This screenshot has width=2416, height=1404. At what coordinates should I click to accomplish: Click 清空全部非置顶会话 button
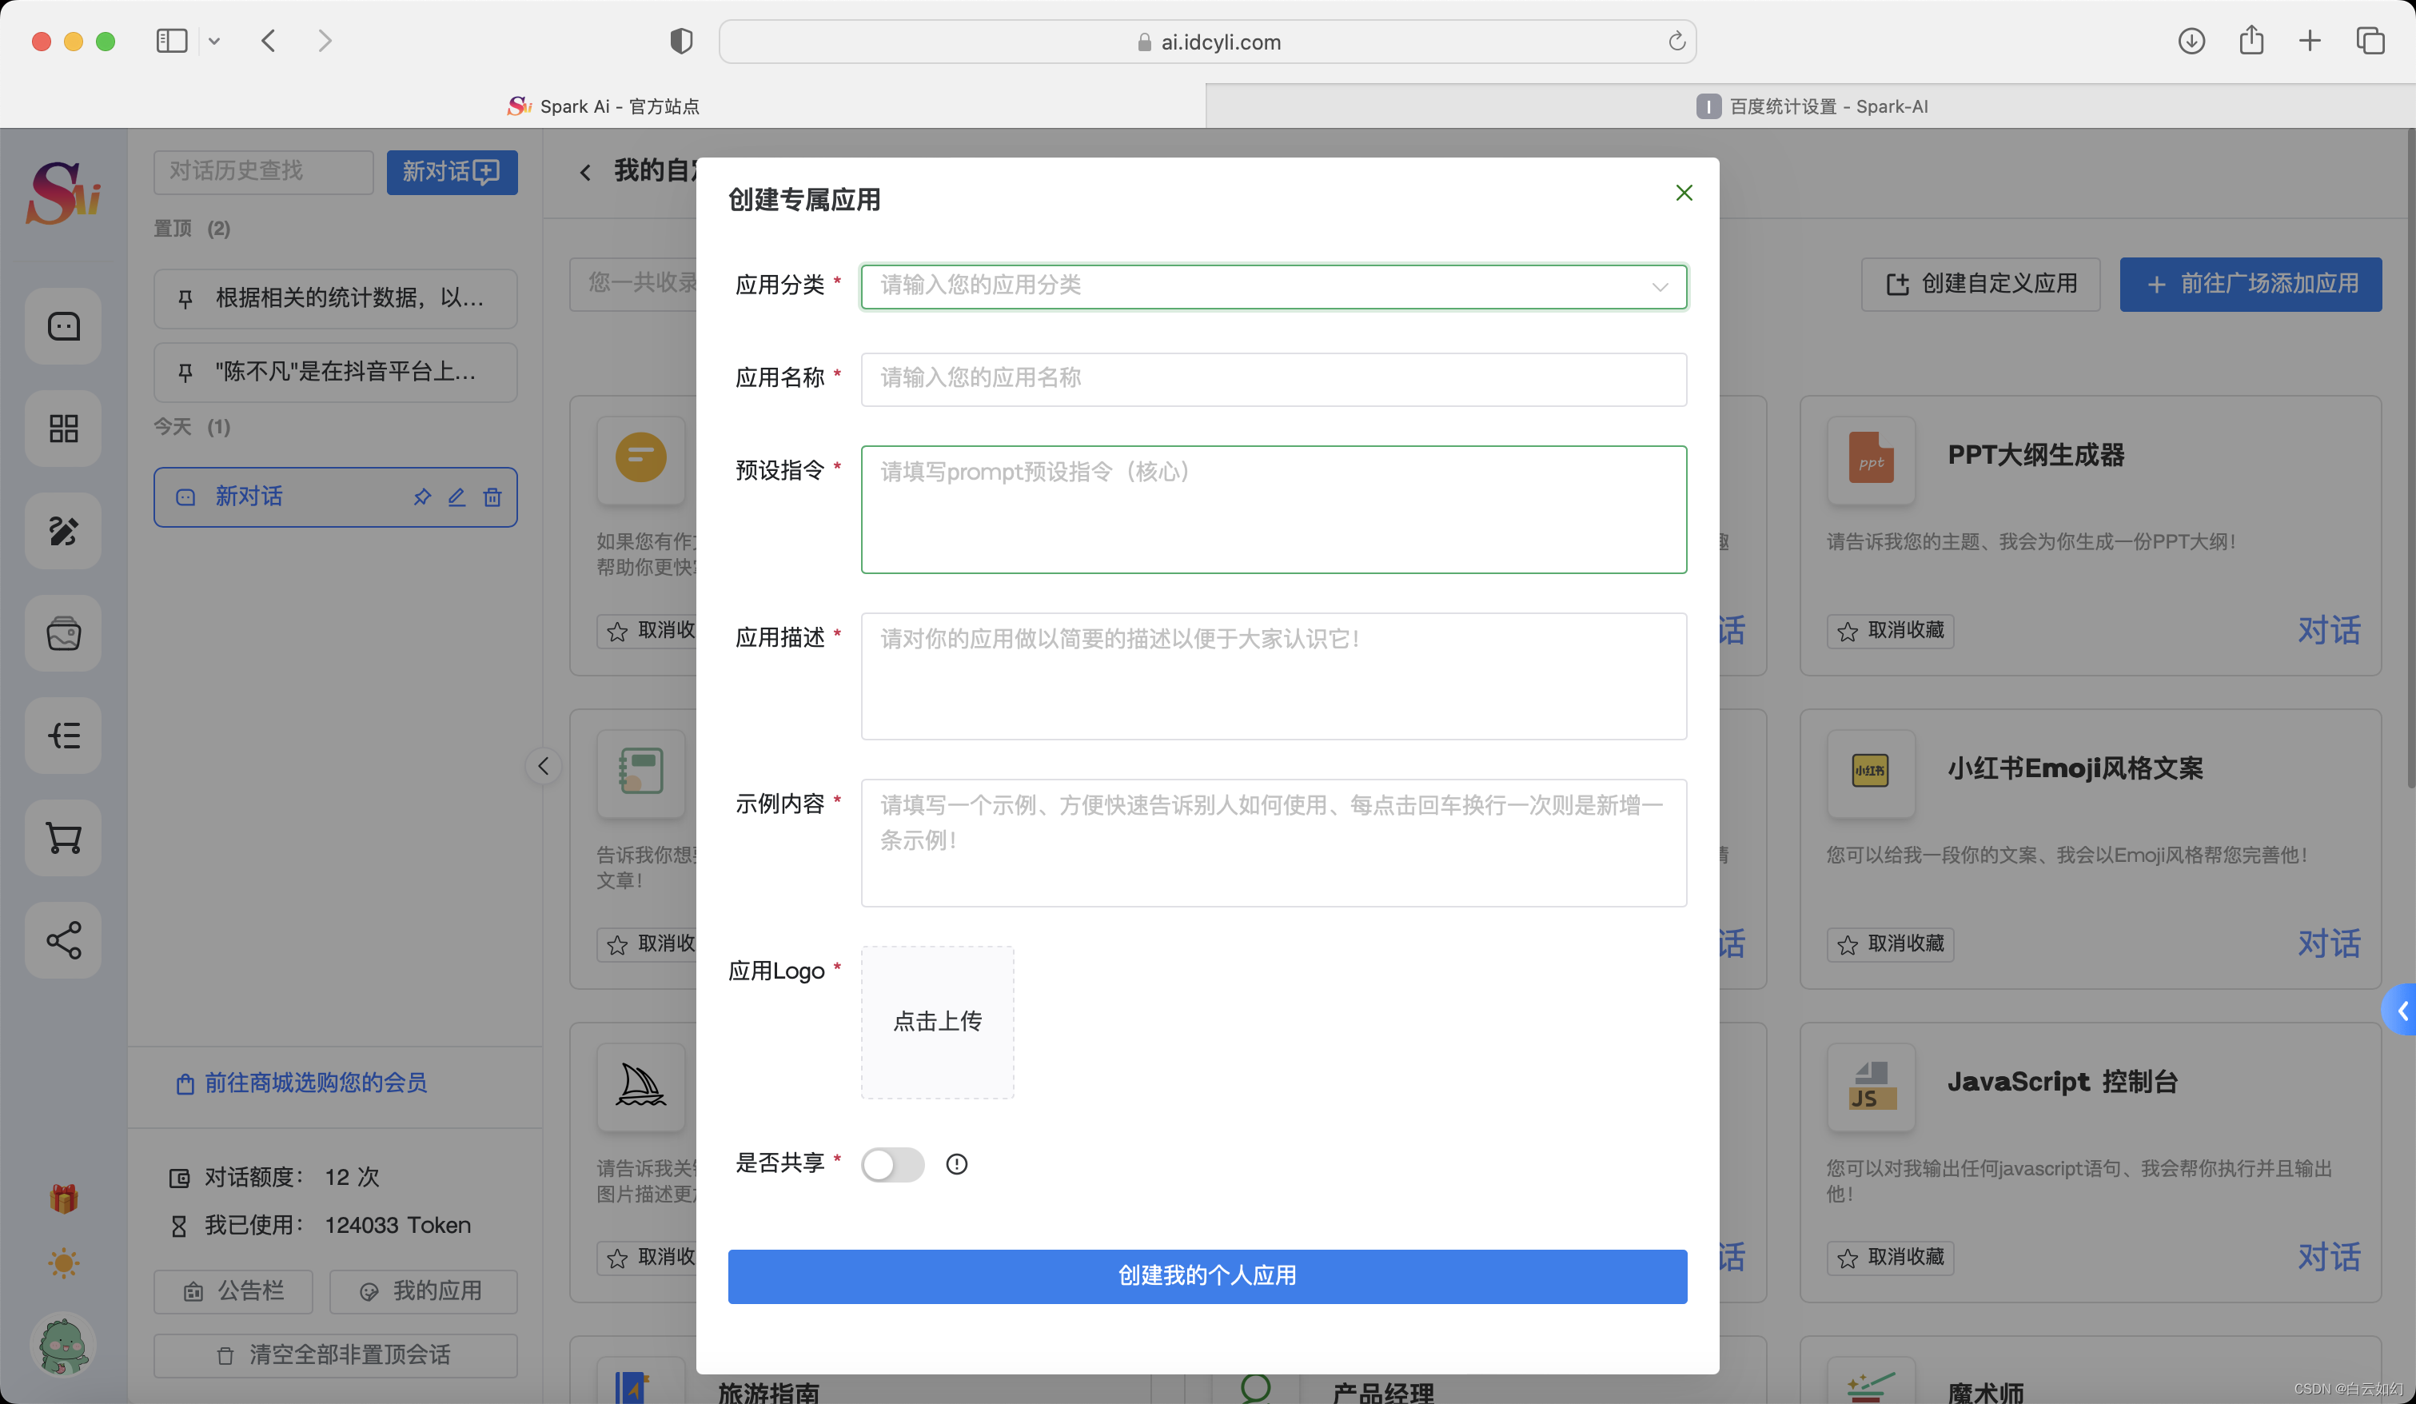tap(336, 1356)
